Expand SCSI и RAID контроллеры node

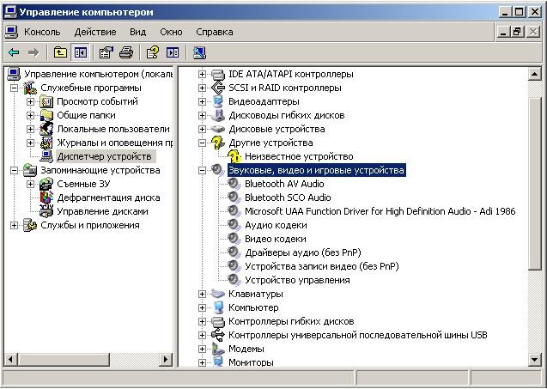202,88
